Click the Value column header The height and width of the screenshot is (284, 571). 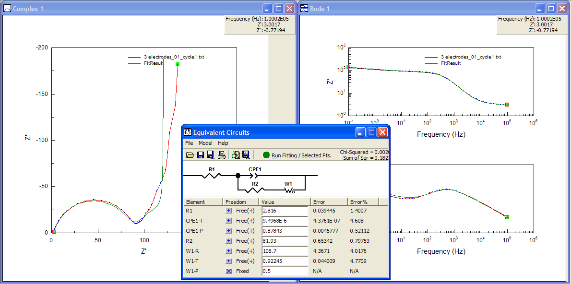285,201
